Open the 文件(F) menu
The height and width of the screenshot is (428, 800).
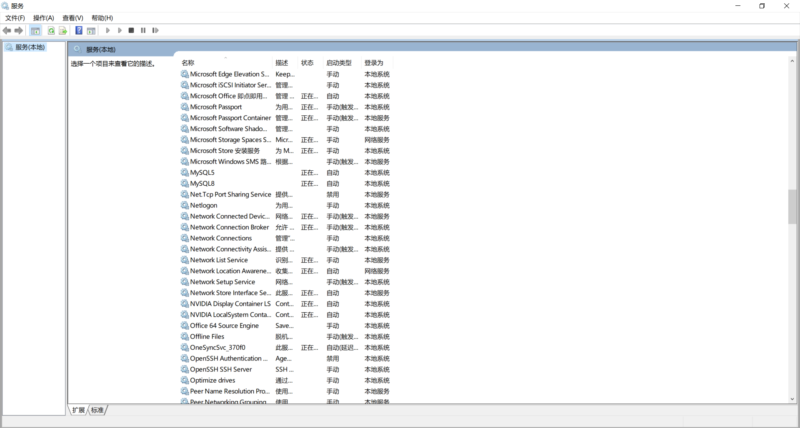click(x=15, y=18)
